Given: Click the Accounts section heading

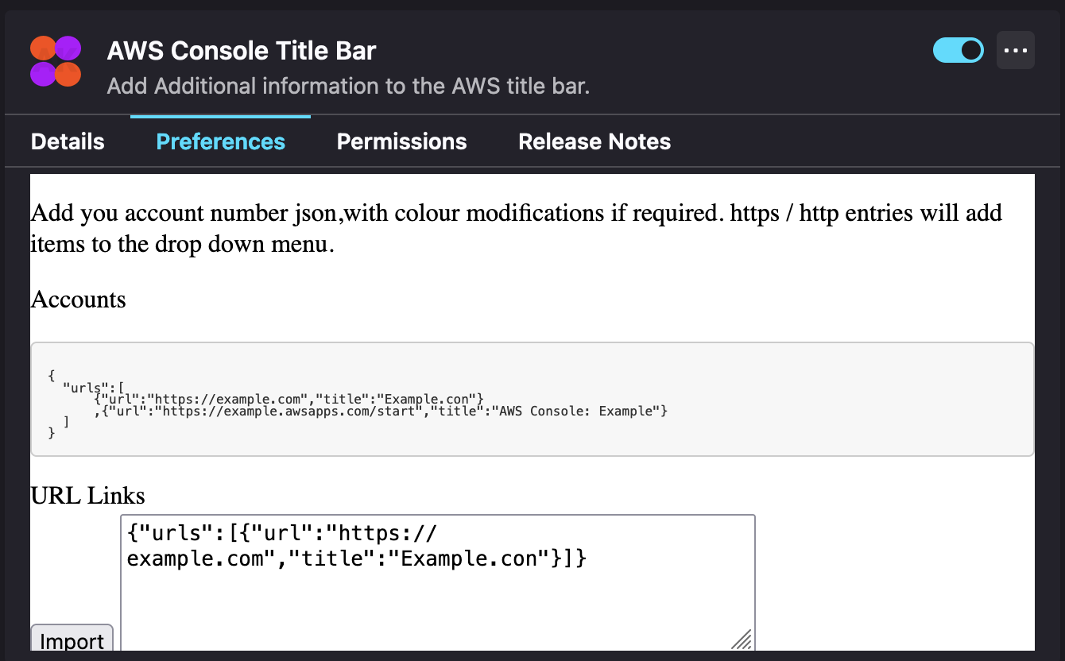Looking at the screenshot, I should (78, 300).
